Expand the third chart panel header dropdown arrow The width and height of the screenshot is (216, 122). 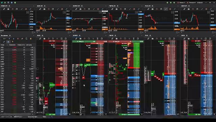(x=106, y=6)
